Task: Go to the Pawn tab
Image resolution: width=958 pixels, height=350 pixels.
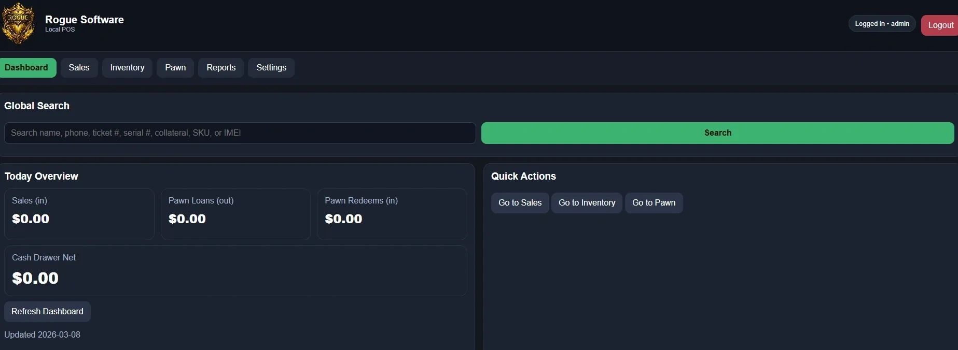Action: 175,68
